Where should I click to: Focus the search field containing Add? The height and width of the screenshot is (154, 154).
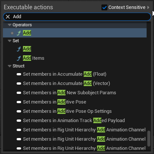click(79, 17)
